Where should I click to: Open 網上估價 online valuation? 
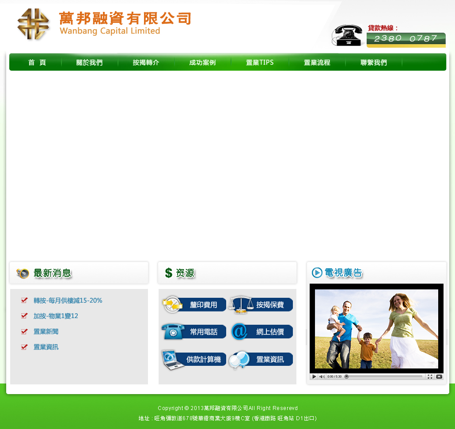click(x=262, y=332)
